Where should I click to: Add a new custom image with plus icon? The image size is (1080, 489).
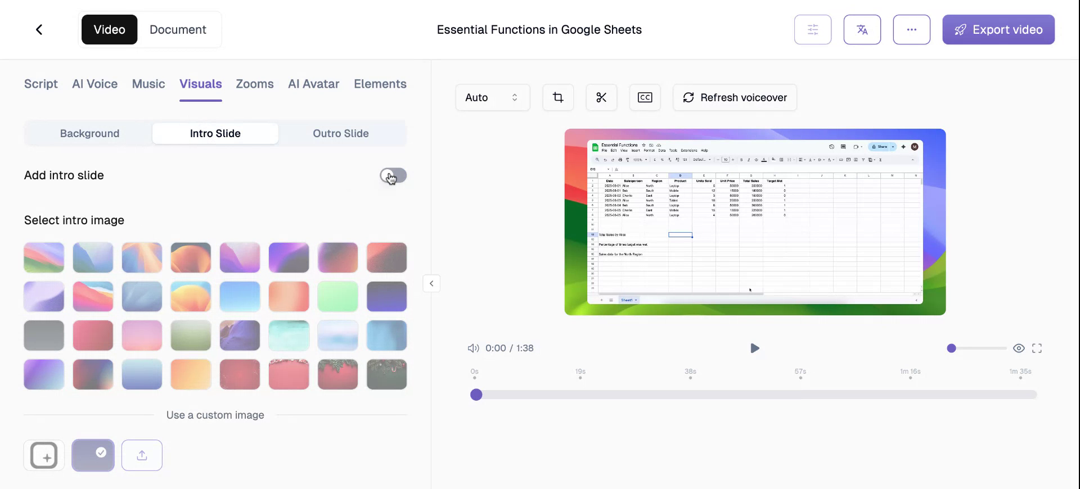pos(44,455)
